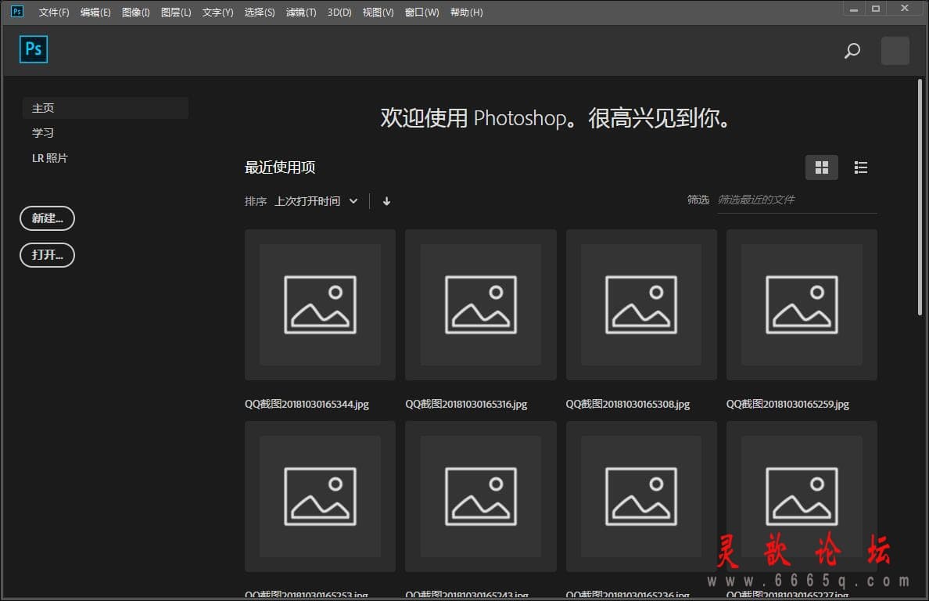The width and height of the screenshot is (929, 601).
Task: Open thumbnail for QQ截图20181030165344.jpg
Action: (x=320, y=304)
